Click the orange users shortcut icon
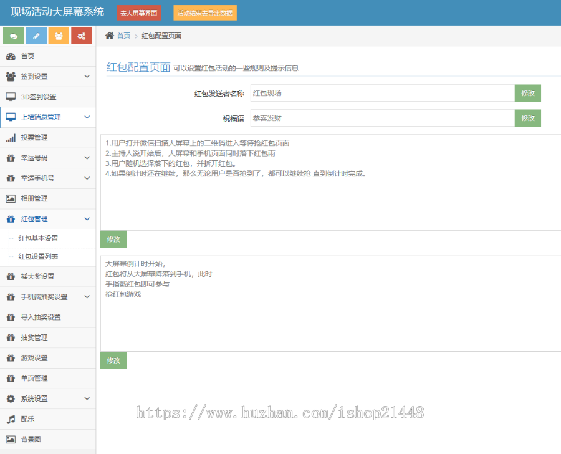Screen dimensions: 561x454 coord(59,36)
